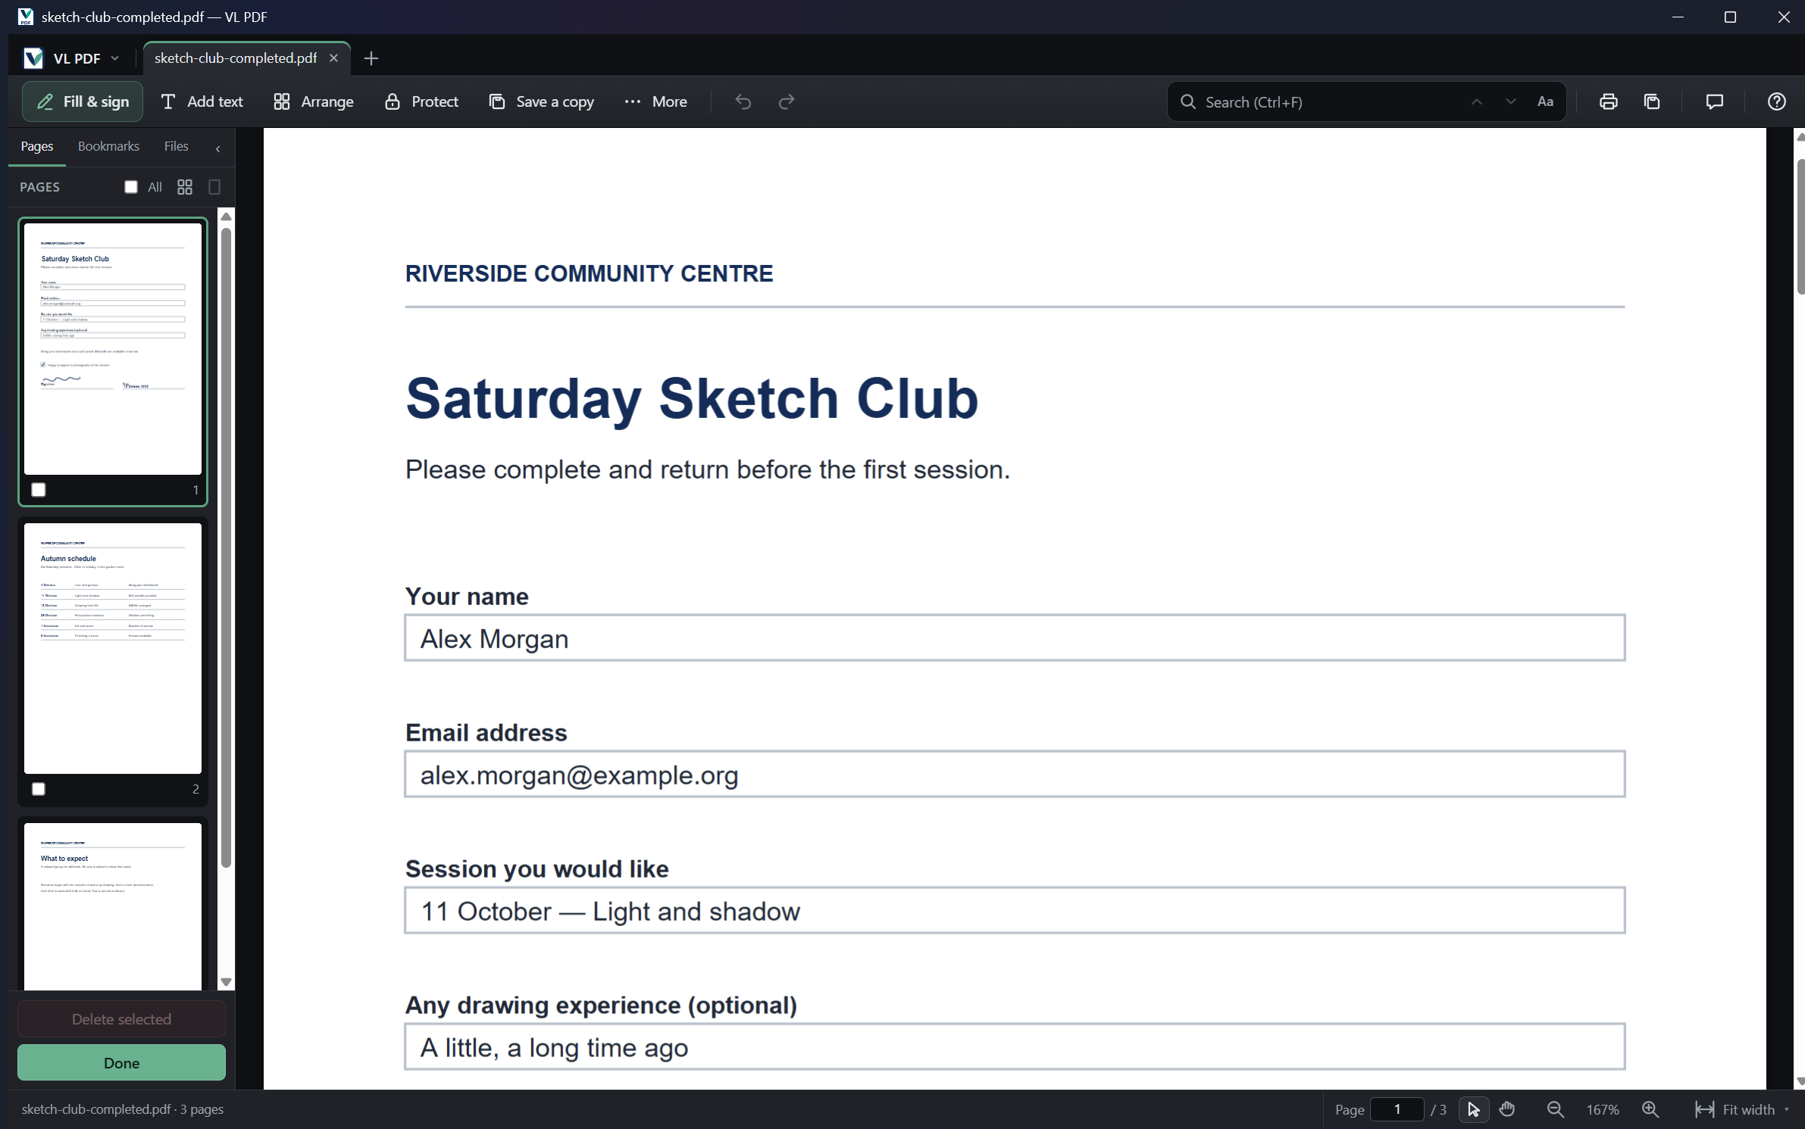Redo the last action
The image size is (1805, 1129).
tap(787, 101)
